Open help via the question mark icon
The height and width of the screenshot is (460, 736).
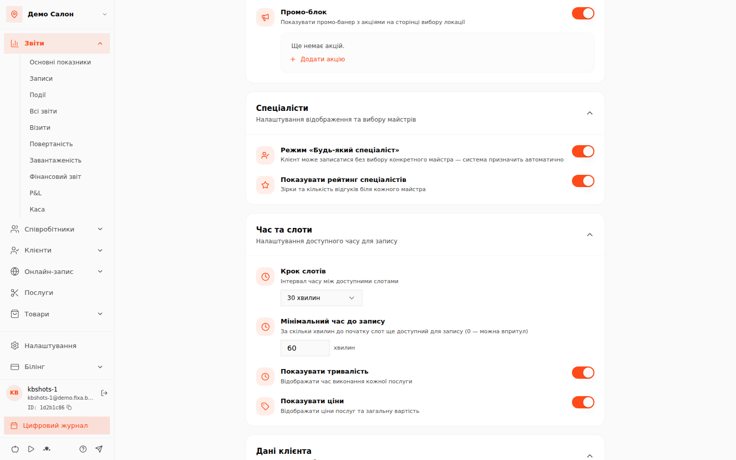point(83,449)
